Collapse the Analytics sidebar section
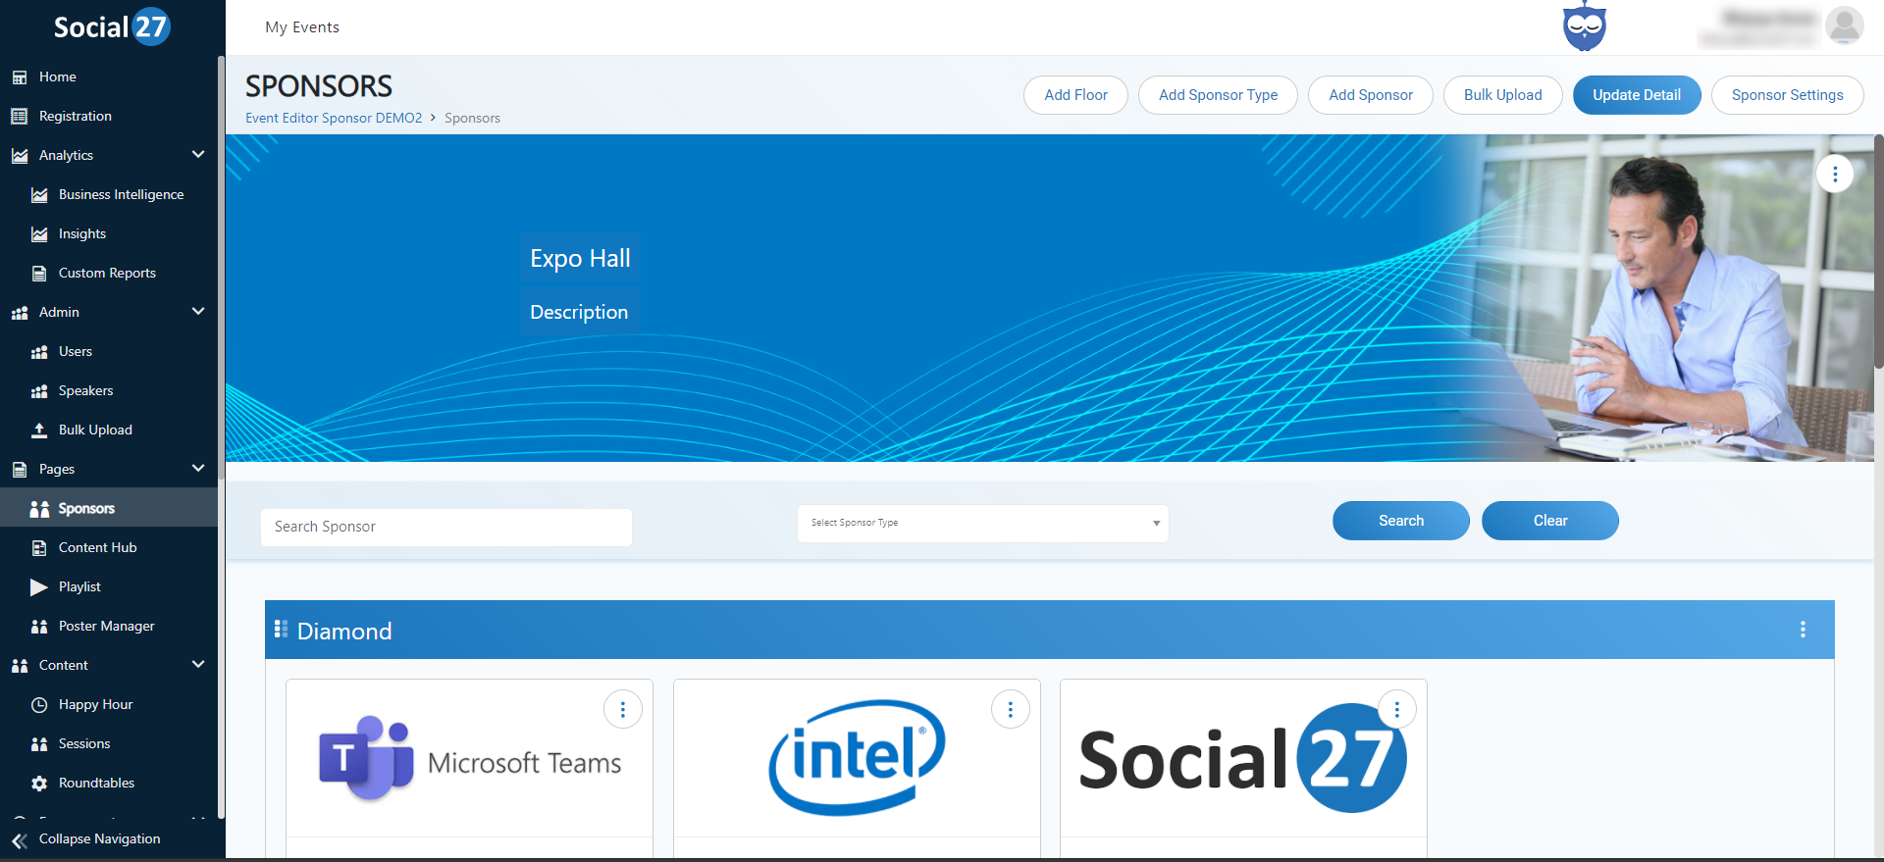The height and width of the screenshot is (862, 1884). point(198,155)
